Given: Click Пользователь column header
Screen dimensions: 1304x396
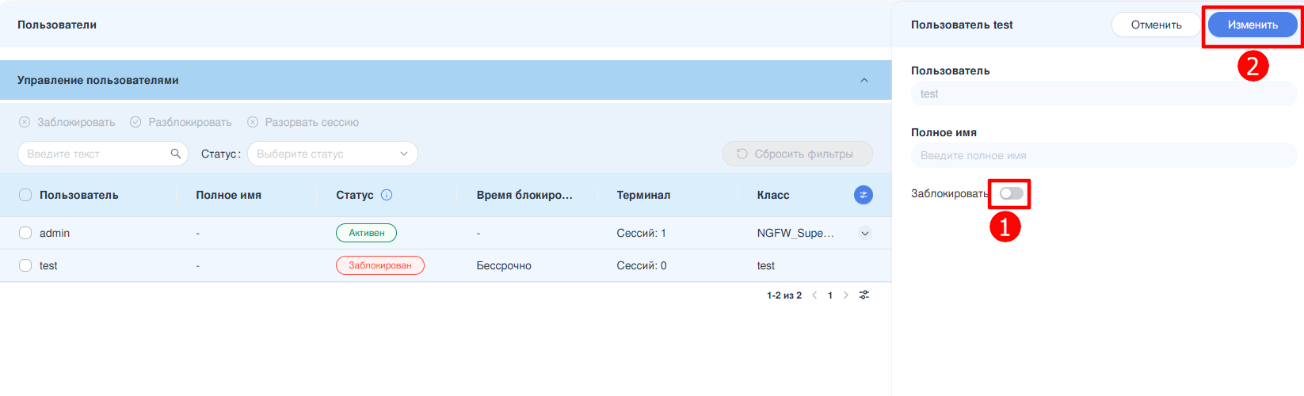Looking at the screenshot, I should 79,195.
